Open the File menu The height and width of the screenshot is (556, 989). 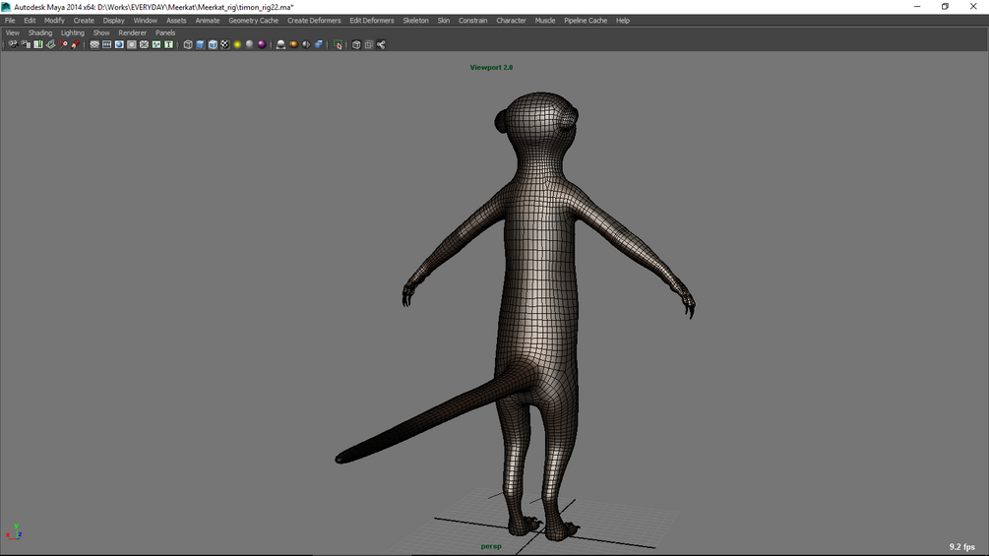[x=10, y=20]
